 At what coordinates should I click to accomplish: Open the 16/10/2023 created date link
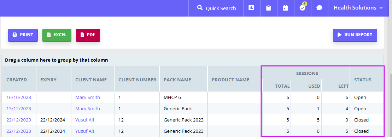tap(19, 98)
